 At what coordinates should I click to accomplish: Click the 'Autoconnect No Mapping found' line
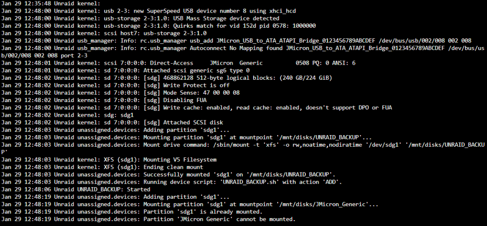[x=242, y=52]
